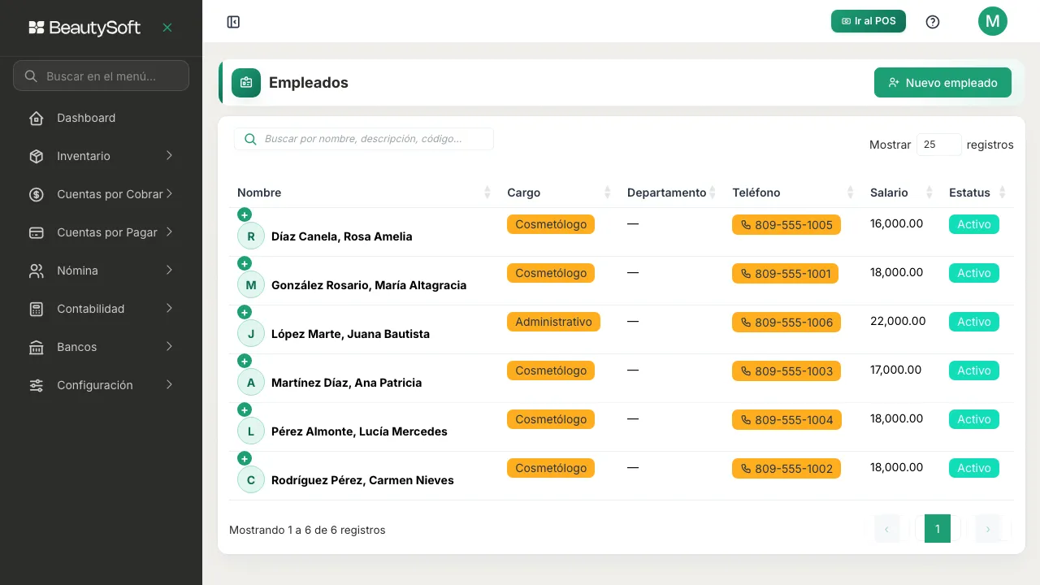Click Activo status of Martínez Díaz
Screen dimensions: 1040x585
pyautogui.click(x=974, y=370)
